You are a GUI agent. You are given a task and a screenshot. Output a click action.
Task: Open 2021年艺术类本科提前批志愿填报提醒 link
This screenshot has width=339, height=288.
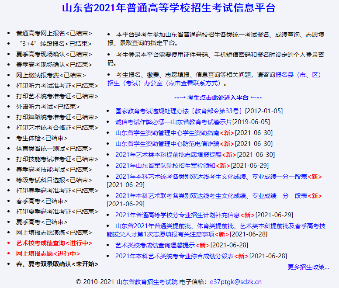(168, 155)
